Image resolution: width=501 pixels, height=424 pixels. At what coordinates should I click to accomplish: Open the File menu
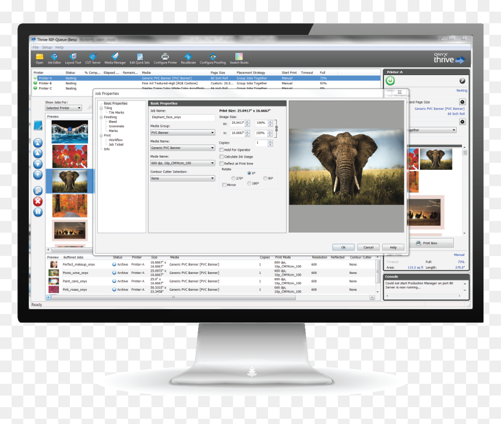[36, 47]
